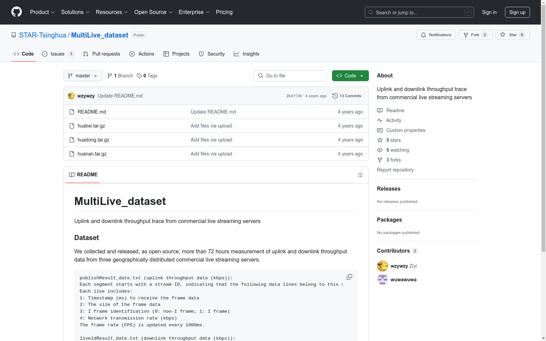Click the Readme book icon in About
546x341 pixels.
pyautogui.click(x=380, y=110)
